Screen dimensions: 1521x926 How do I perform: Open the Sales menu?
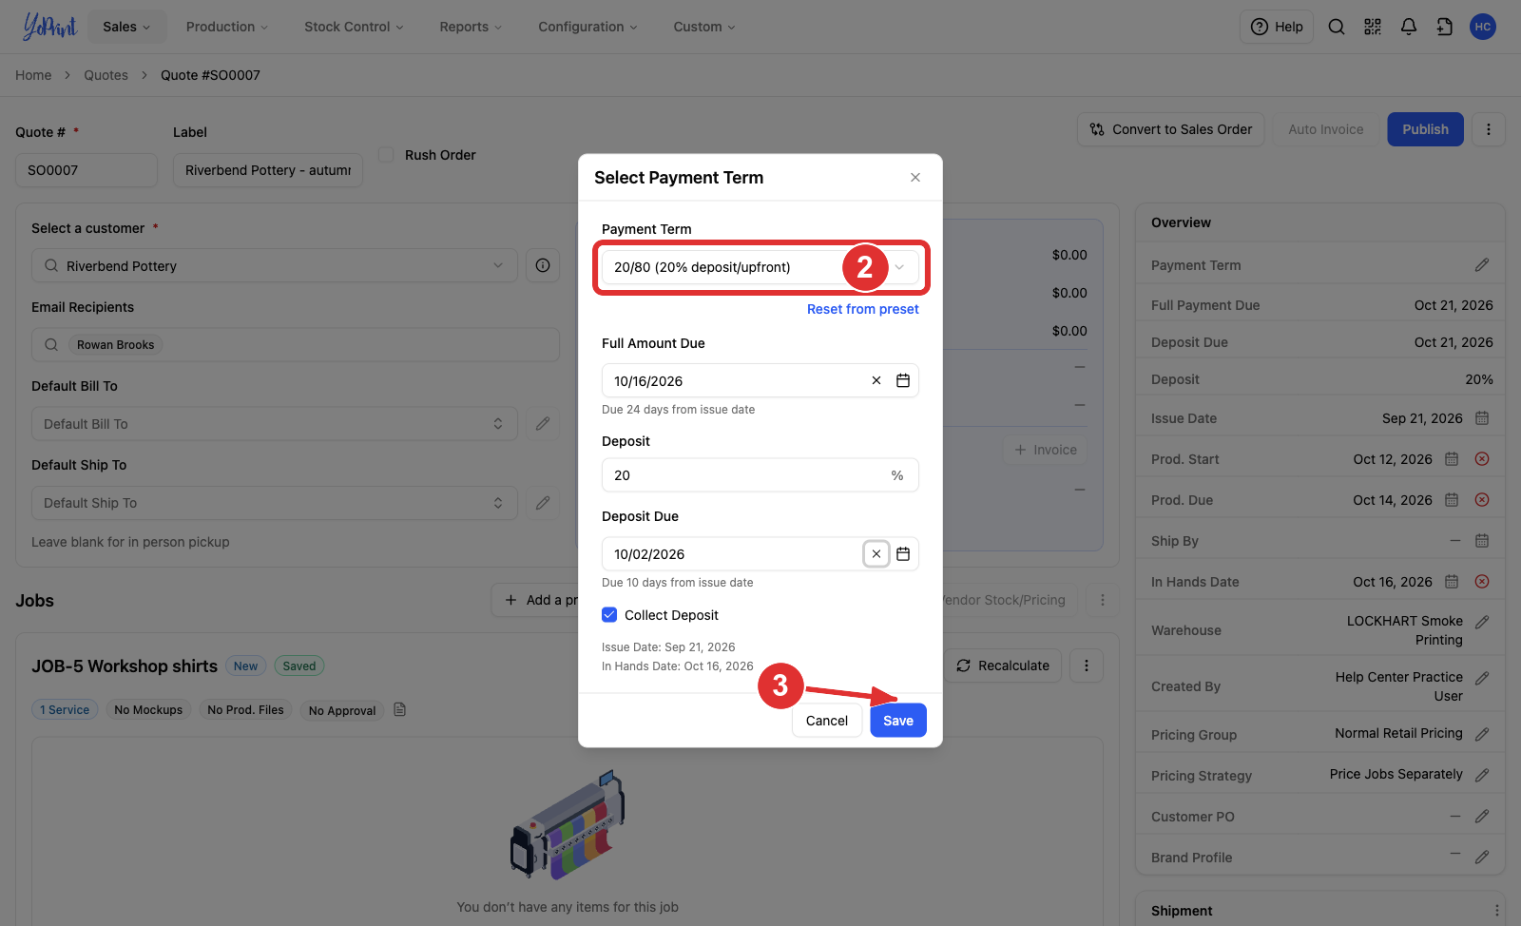click(127, 27)
